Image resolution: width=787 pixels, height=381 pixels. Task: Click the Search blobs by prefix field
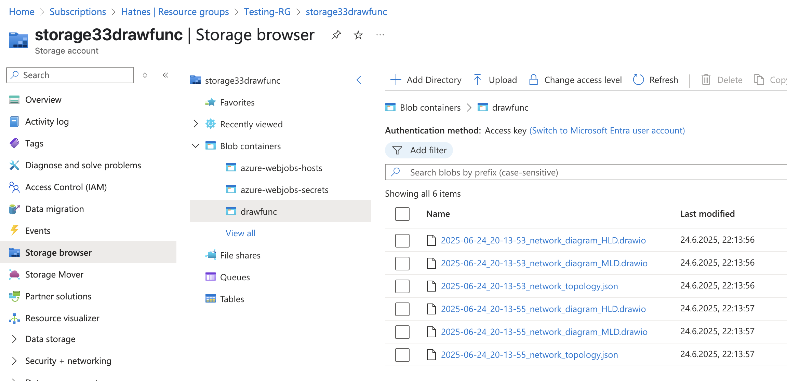586,172
